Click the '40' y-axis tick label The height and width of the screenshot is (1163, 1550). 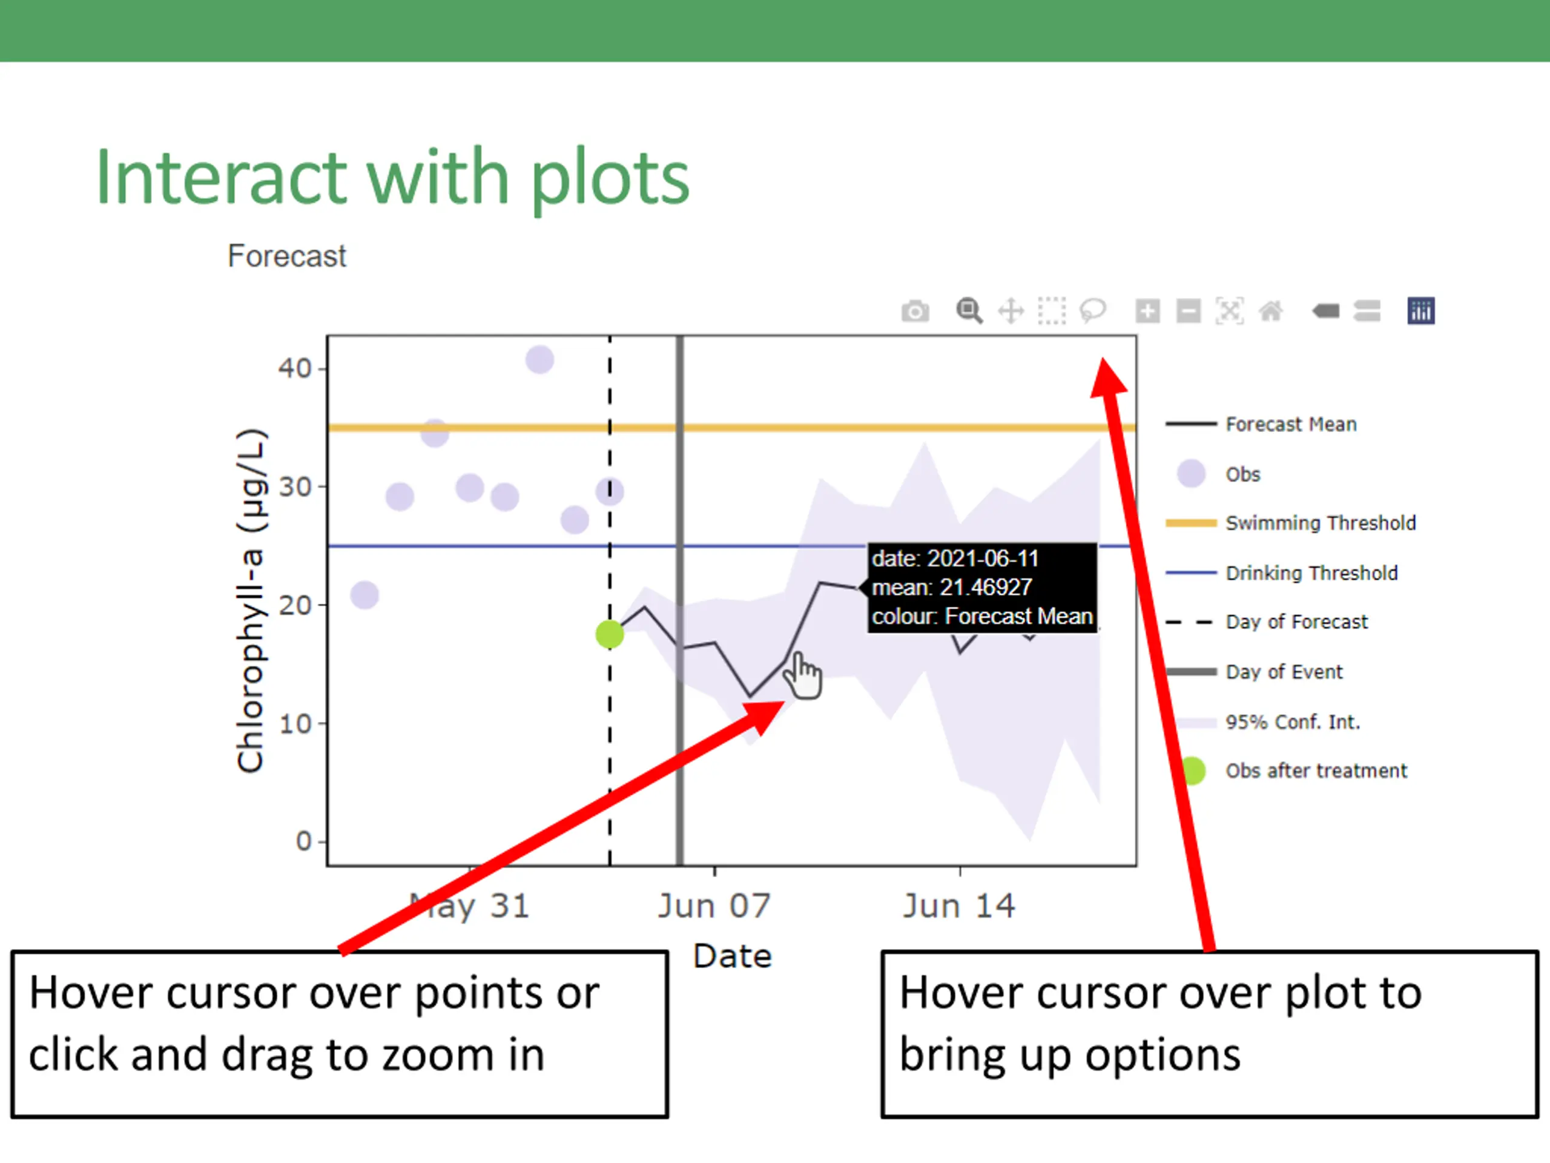(295, 368)
